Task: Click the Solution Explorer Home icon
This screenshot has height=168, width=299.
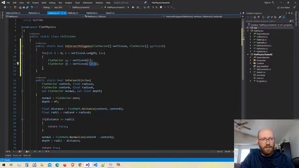Action: coord(255,17)
